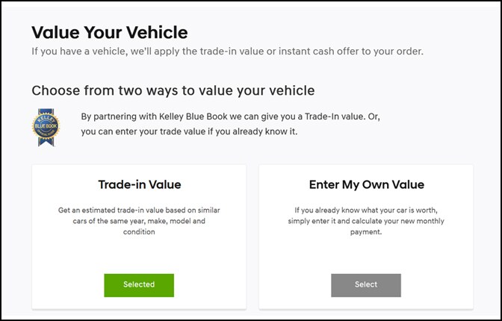This screenshot has width=502, height=321.
Task: Choose the gray Select button
Action: 366,285
